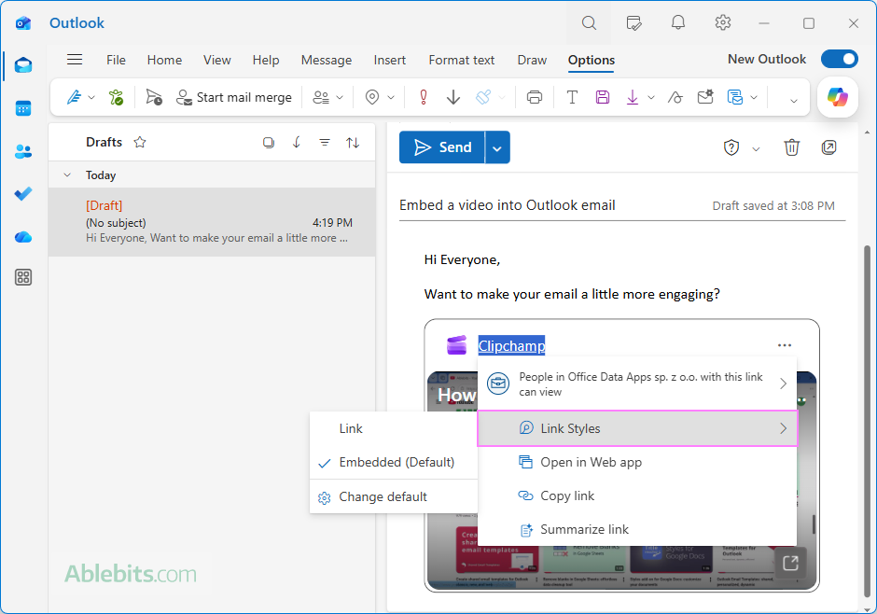877x614 pixels.
Task: Click the print icon
Action: pos(535,97)
